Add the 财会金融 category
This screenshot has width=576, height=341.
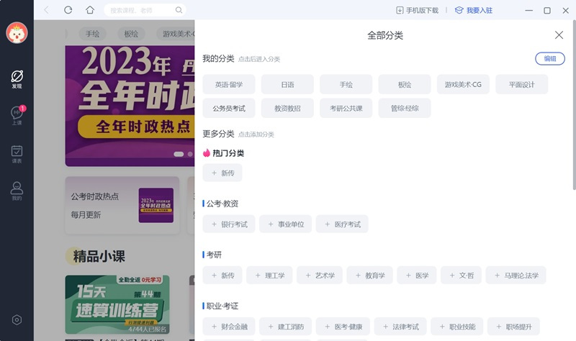[229, 327]
